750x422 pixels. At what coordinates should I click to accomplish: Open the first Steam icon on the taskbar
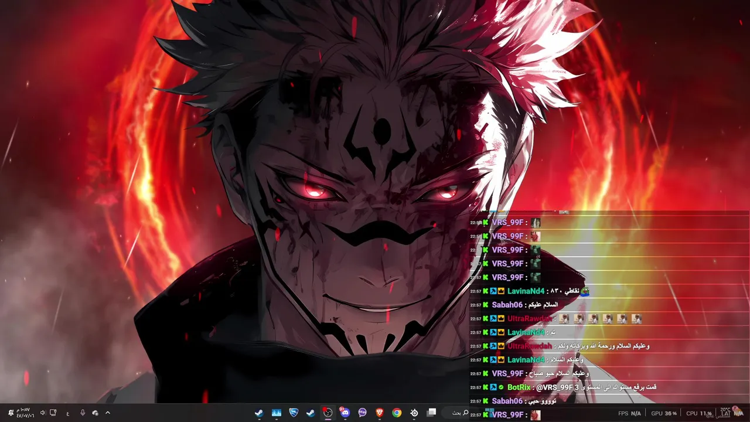click(x=258, y=413)
